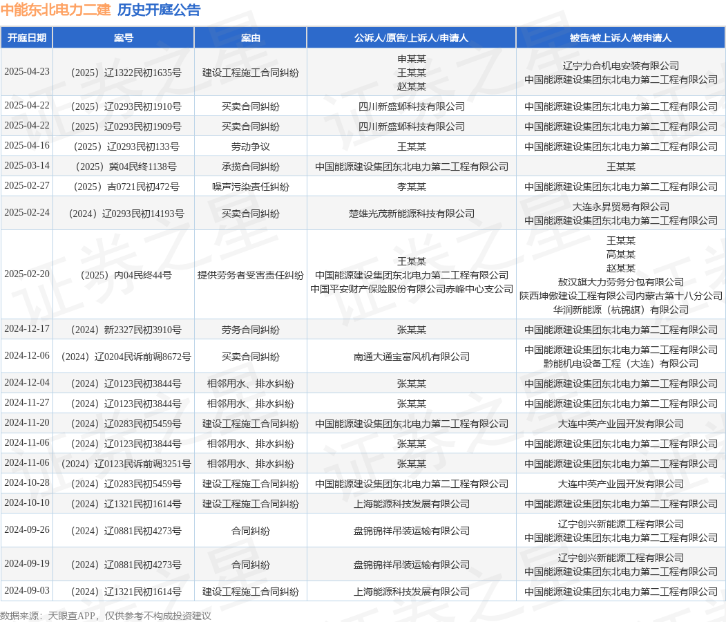
Task: Select case number (2025)冀04民终1138号
Action: [x=126, y=167]
